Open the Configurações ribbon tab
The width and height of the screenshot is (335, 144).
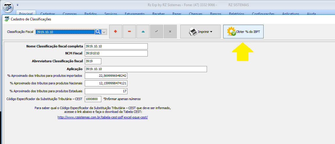(263, 14)
